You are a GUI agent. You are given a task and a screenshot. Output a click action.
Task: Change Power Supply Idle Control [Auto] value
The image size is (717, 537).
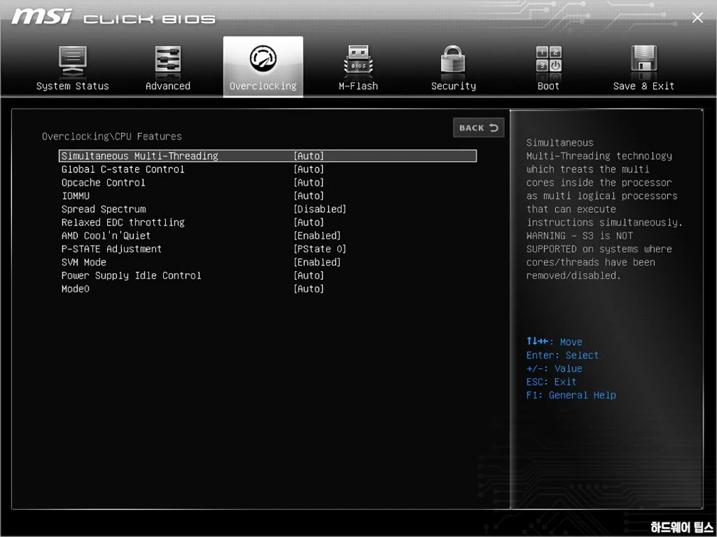point(309,275)
